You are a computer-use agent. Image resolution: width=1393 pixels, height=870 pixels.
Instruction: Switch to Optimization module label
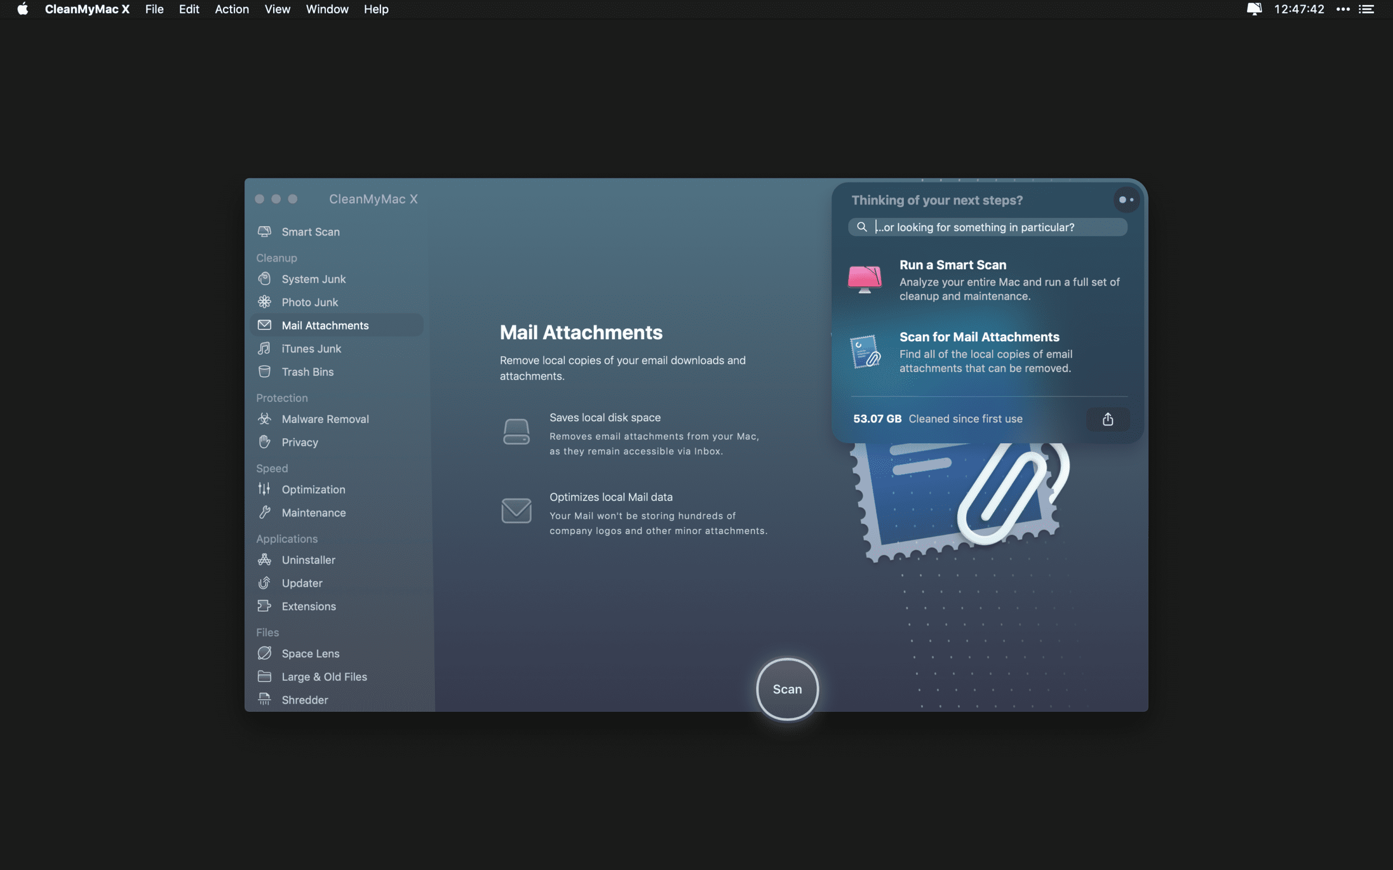point(313,489)
